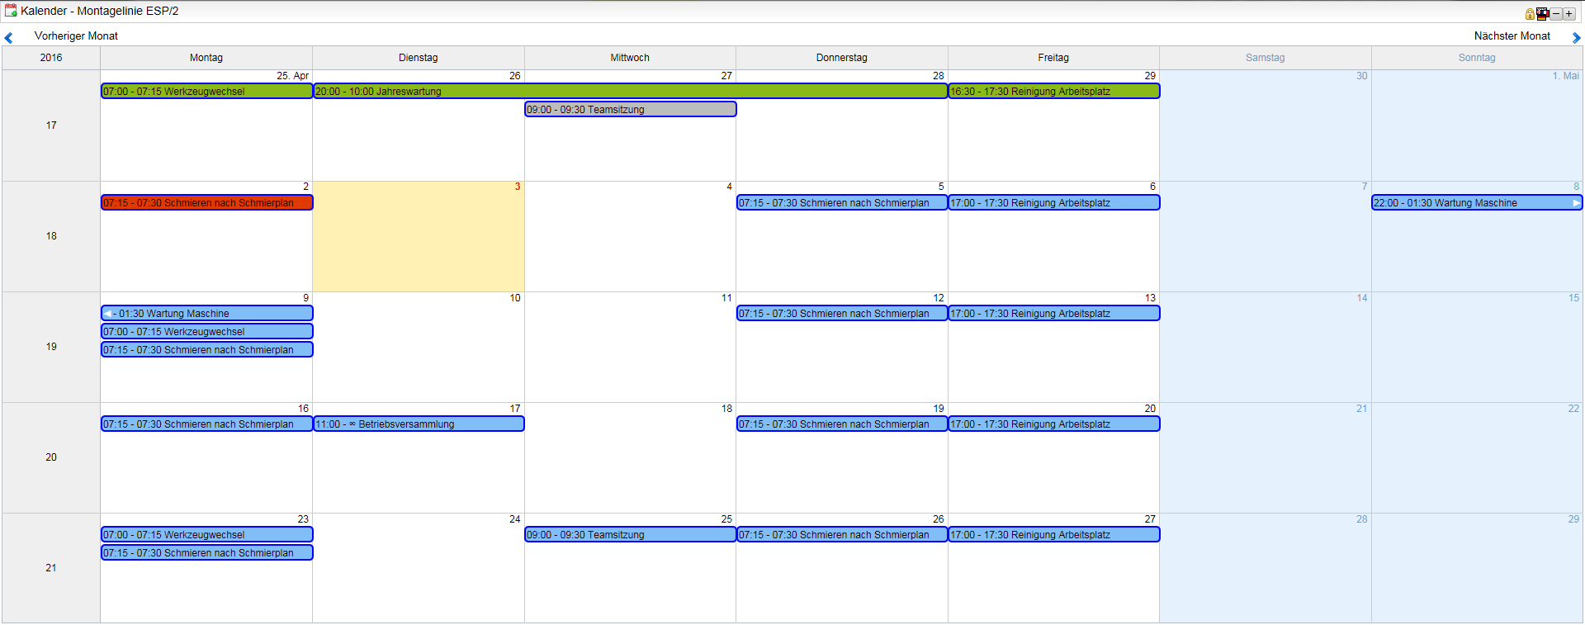
Task: Open Schmieren nach Schmierplan on Monday 9
Action: click(x=206, y=350)
